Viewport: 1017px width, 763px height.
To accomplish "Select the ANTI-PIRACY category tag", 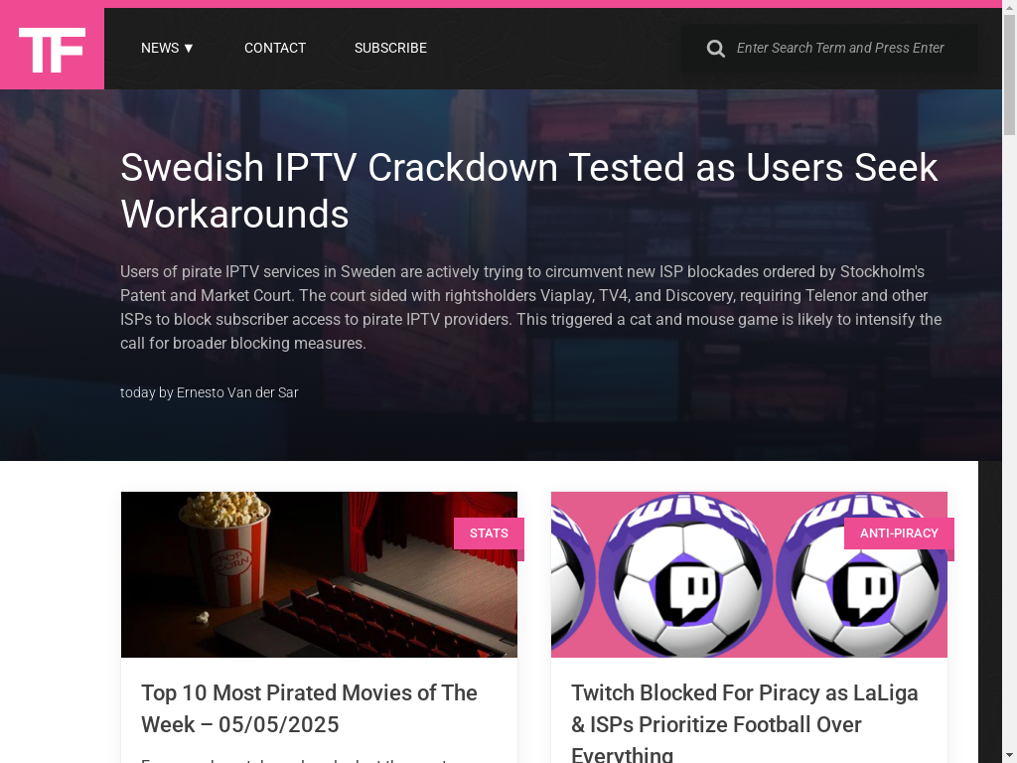I will 899,534.
